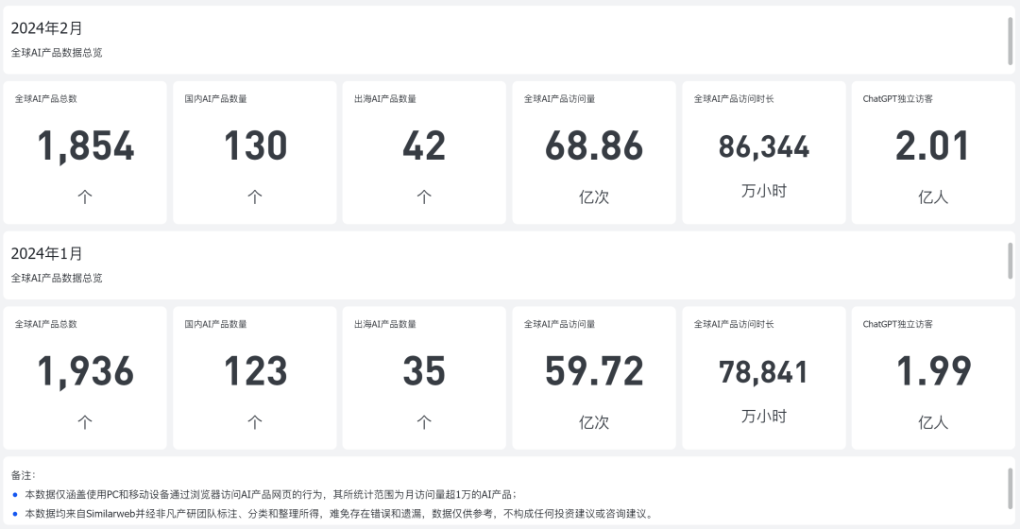The height and width of the screenshot is (529, 1020).
Task: Click the scrollbar in the 备注 notes panel
Action: 1011,490
